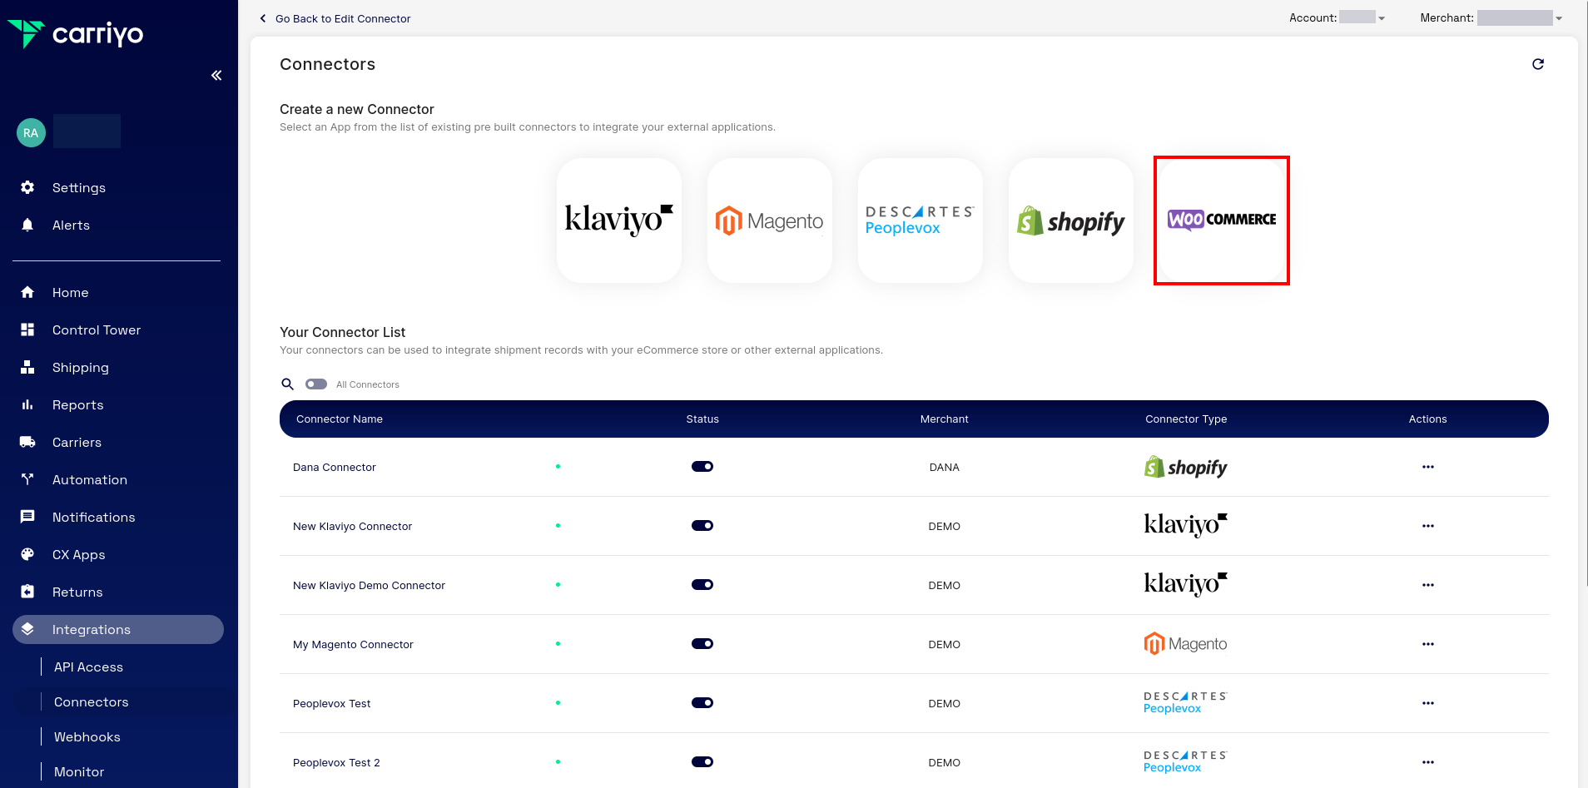This screenshot has width=1588, height=788.
Task: Toggle status of New Klaviyo Demo Connector
Action: click(x=702, y=585)
